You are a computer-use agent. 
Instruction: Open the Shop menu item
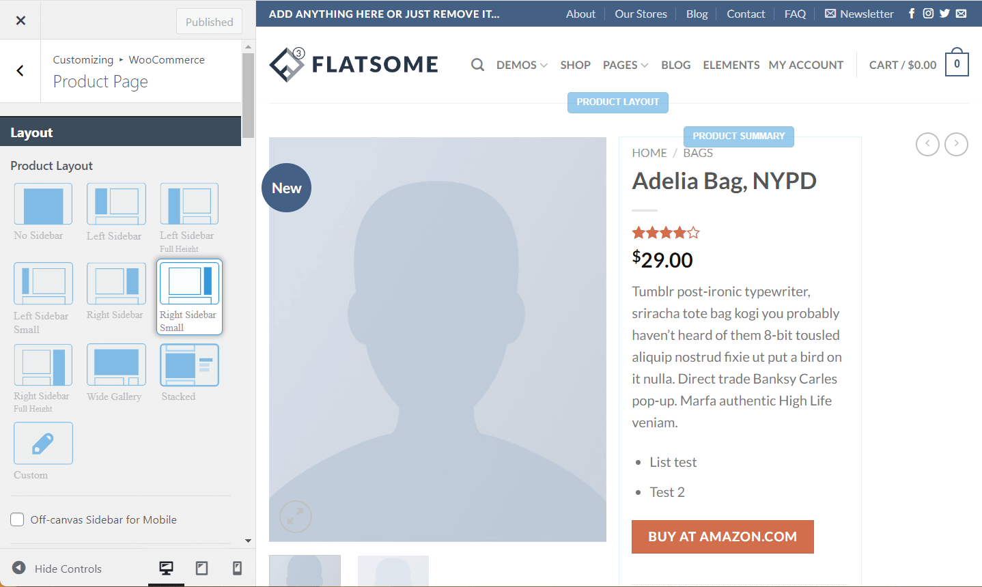(x=575, y=66)
